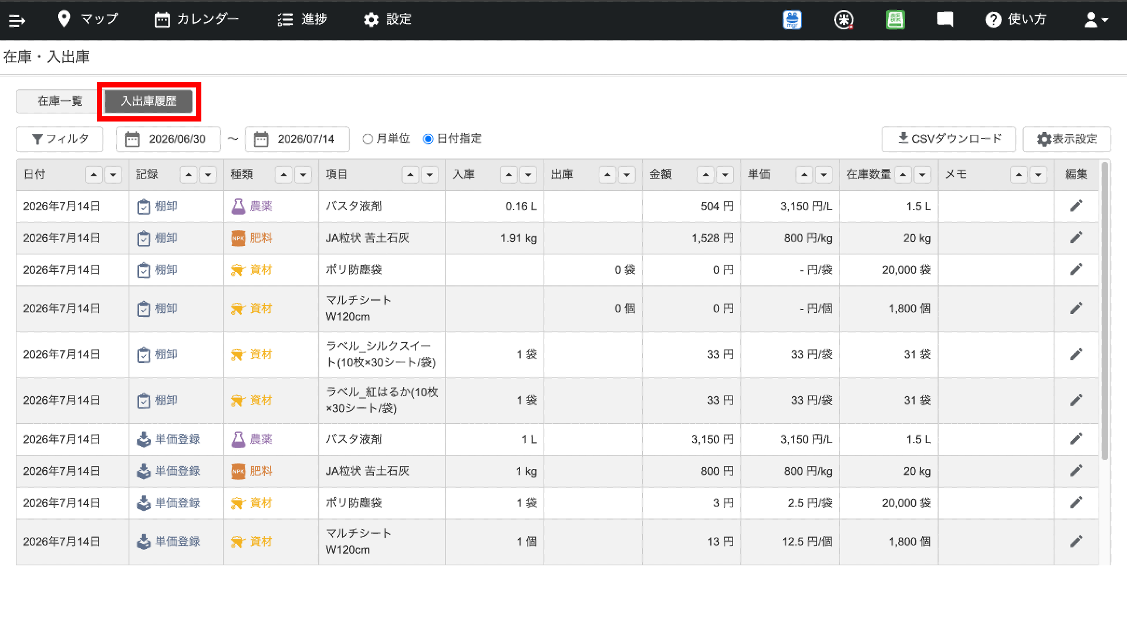The image size is (1127, 634).
Task: Open 単価登録 link for ポリ防塵袋
Action: point(168,503)
